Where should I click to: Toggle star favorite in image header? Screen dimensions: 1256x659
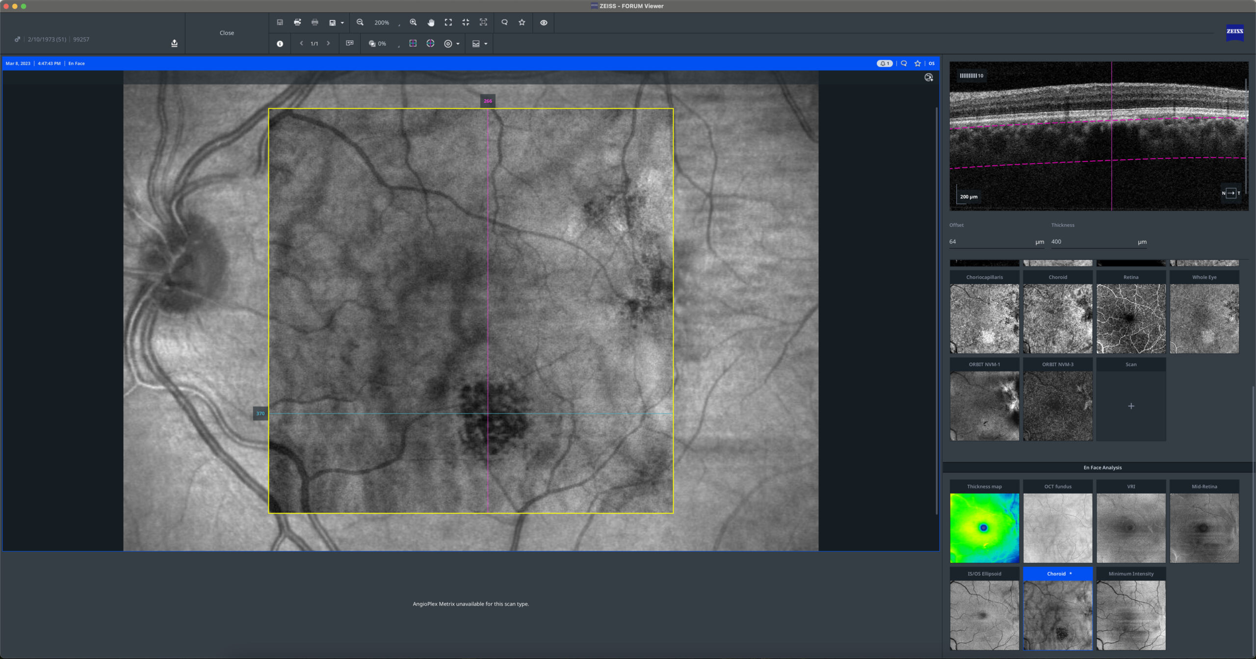pyautogui.click(x=917, y=63)
